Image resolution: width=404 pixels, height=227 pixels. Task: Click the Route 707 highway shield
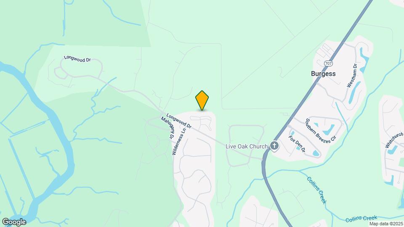pos(328,63)
